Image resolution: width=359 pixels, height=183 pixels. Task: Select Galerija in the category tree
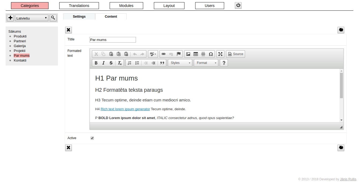(x=20, y=46)
